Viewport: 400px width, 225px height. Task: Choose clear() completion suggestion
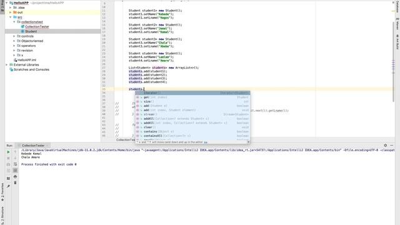coord(192,127)
